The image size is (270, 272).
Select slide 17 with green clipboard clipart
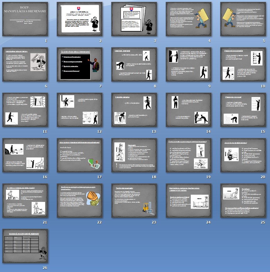pyautogui.click(x=80, y=156)
